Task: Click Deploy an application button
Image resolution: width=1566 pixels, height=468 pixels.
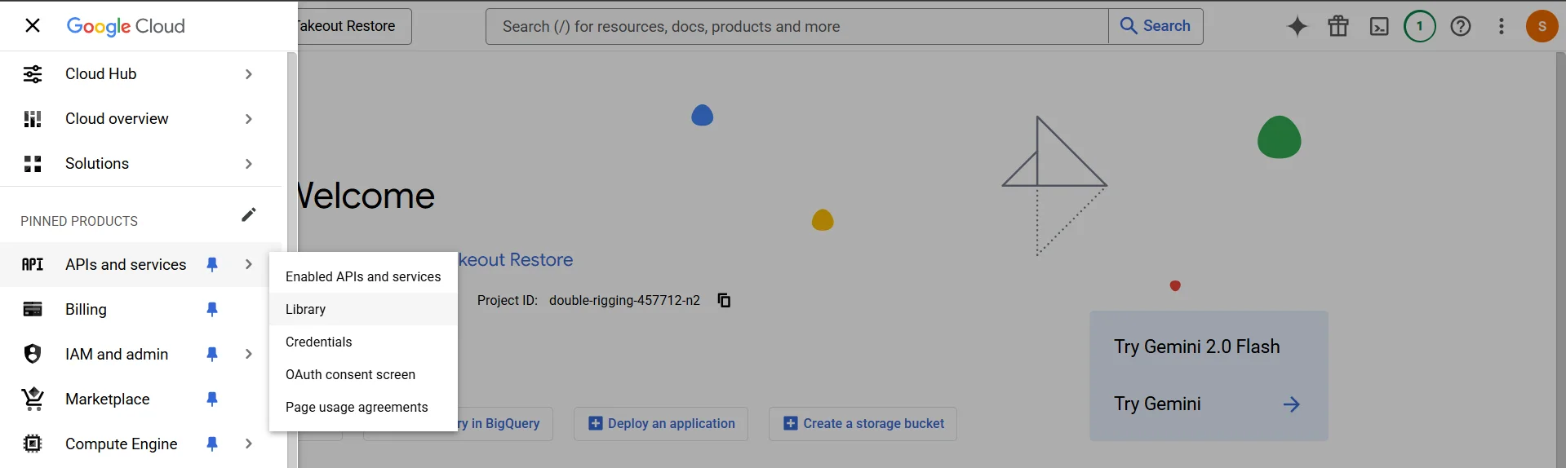Action: pos(661,424)
